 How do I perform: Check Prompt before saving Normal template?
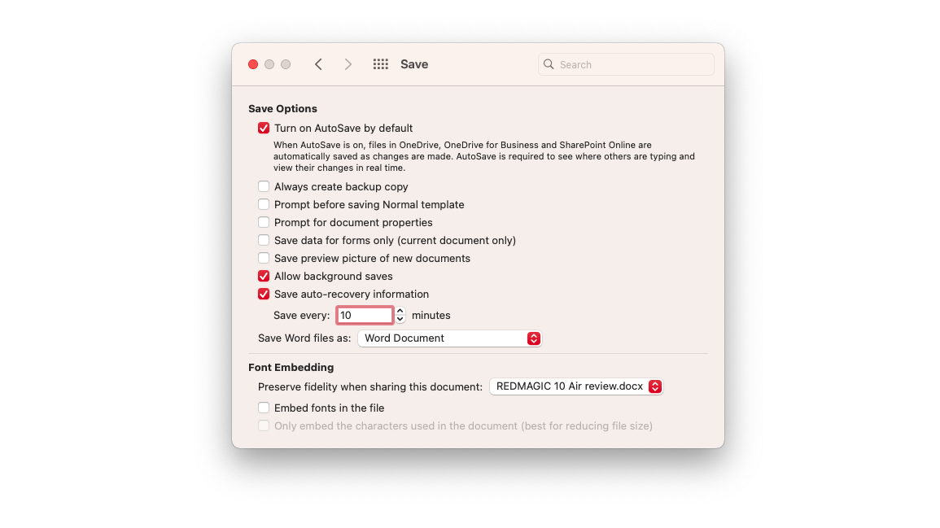[x=264, y=204]
